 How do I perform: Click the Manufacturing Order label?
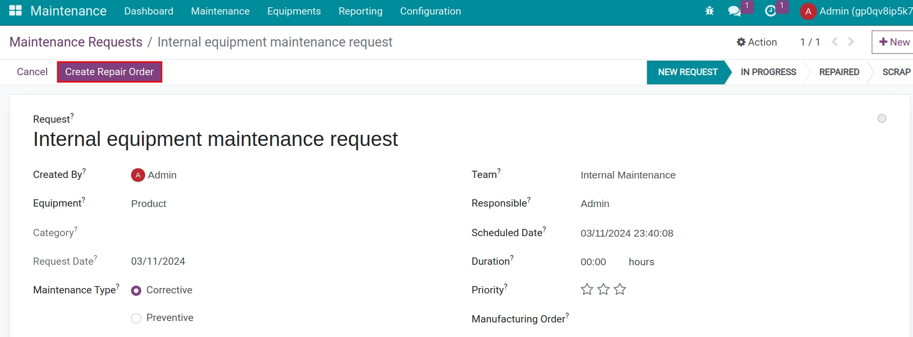520,319
